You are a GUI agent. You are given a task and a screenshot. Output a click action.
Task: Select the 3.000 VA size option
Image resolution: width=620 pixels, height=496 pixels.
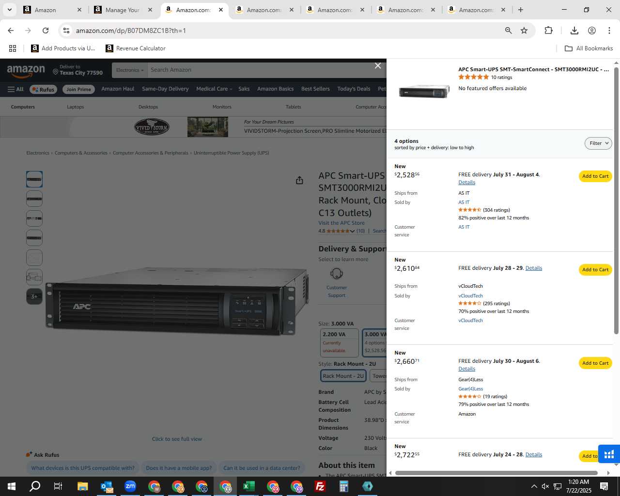click(374, 342)
